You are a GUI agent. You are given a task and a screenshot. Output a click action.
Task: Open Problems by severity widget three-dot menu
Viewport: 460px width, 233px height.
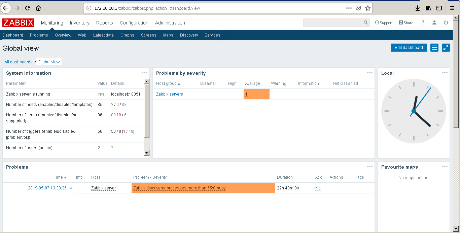(x=370, y=72)
